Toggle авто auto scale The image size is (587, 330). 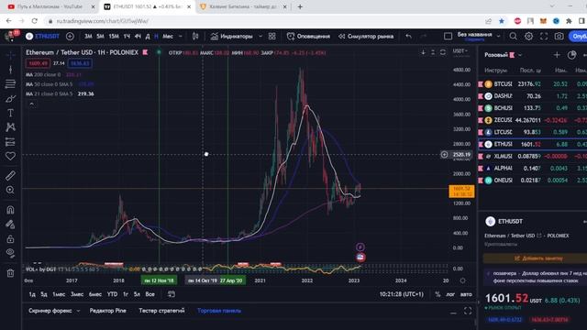466,294
